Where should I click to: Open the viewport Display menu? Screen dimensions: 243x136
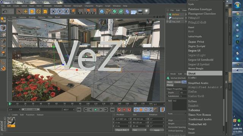[x=32, y=17]
